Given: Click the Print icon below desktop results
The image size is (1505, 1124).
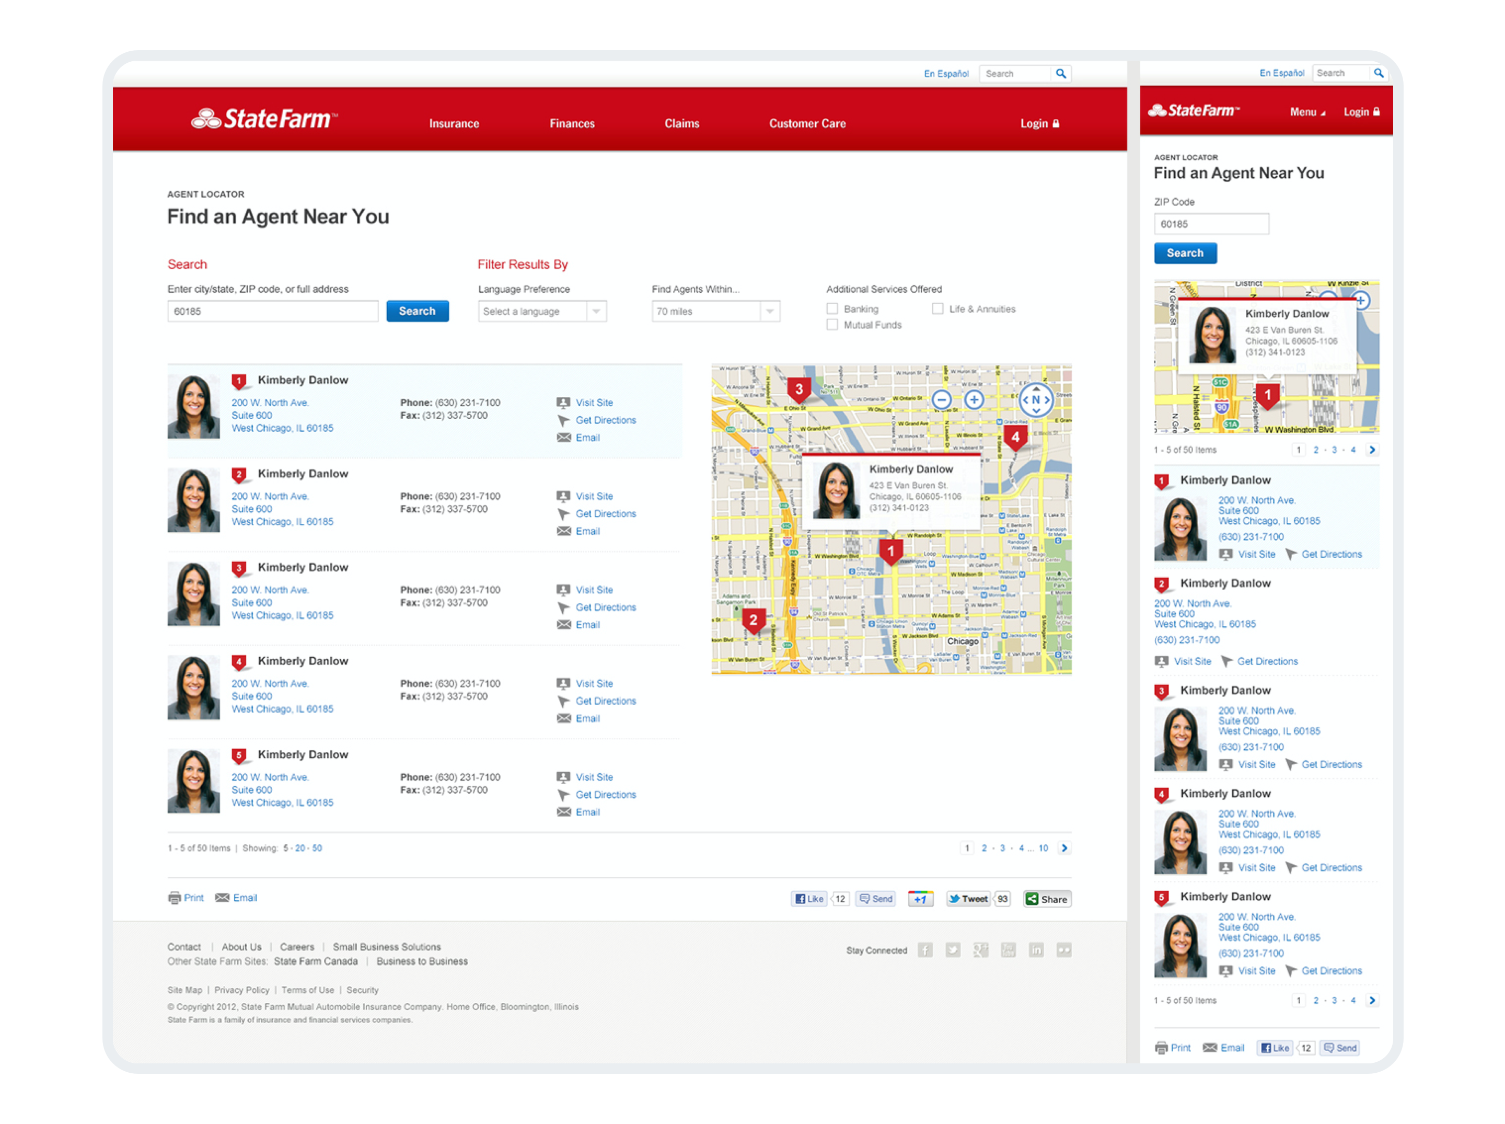Looking at the screenshot, I should (x=186, y=898).
